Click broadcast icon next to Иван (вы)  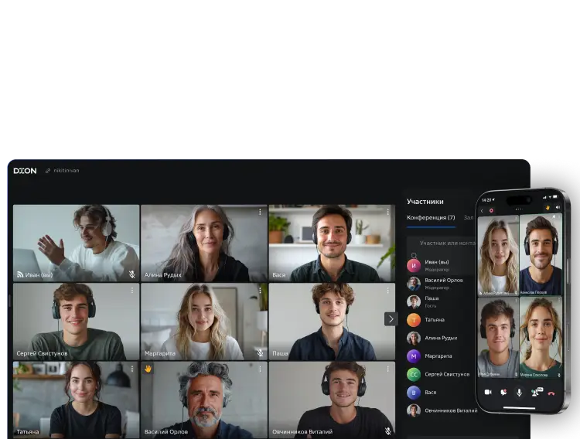point(20,275)
